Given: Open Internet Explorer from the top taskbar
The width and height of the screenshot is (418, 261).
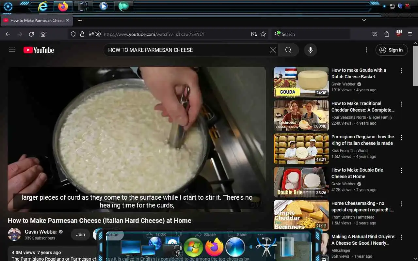Looking at the screenshot, I should [x=43, y=6].
